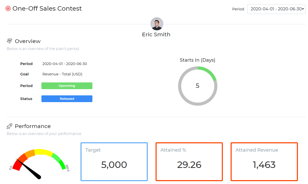Click the Attained % card
Image resolution: width=308 pixels, height=184 pixels.
tap(189, 161)
